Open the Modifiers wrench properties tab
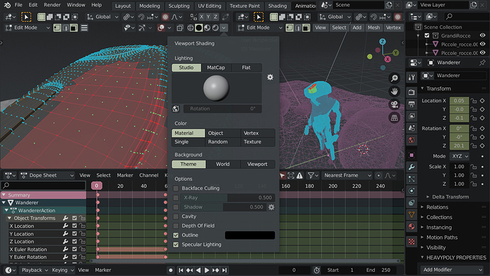The image size is (490, 276). 412,167
